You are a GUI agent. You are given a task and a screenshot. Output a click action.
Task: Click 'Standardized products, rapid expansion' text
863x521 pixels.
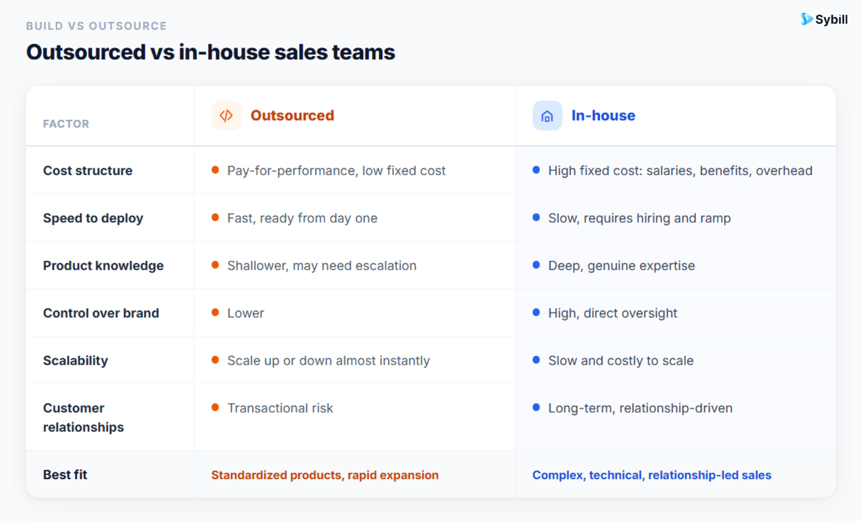(x=325, y=475)
